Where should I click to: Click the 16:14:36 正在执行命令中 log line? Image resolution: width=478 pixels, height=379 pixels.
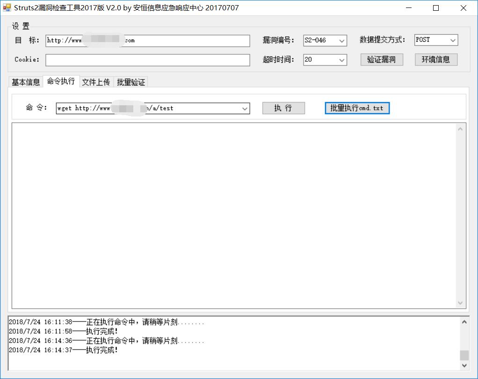click(x=106, y=341)
